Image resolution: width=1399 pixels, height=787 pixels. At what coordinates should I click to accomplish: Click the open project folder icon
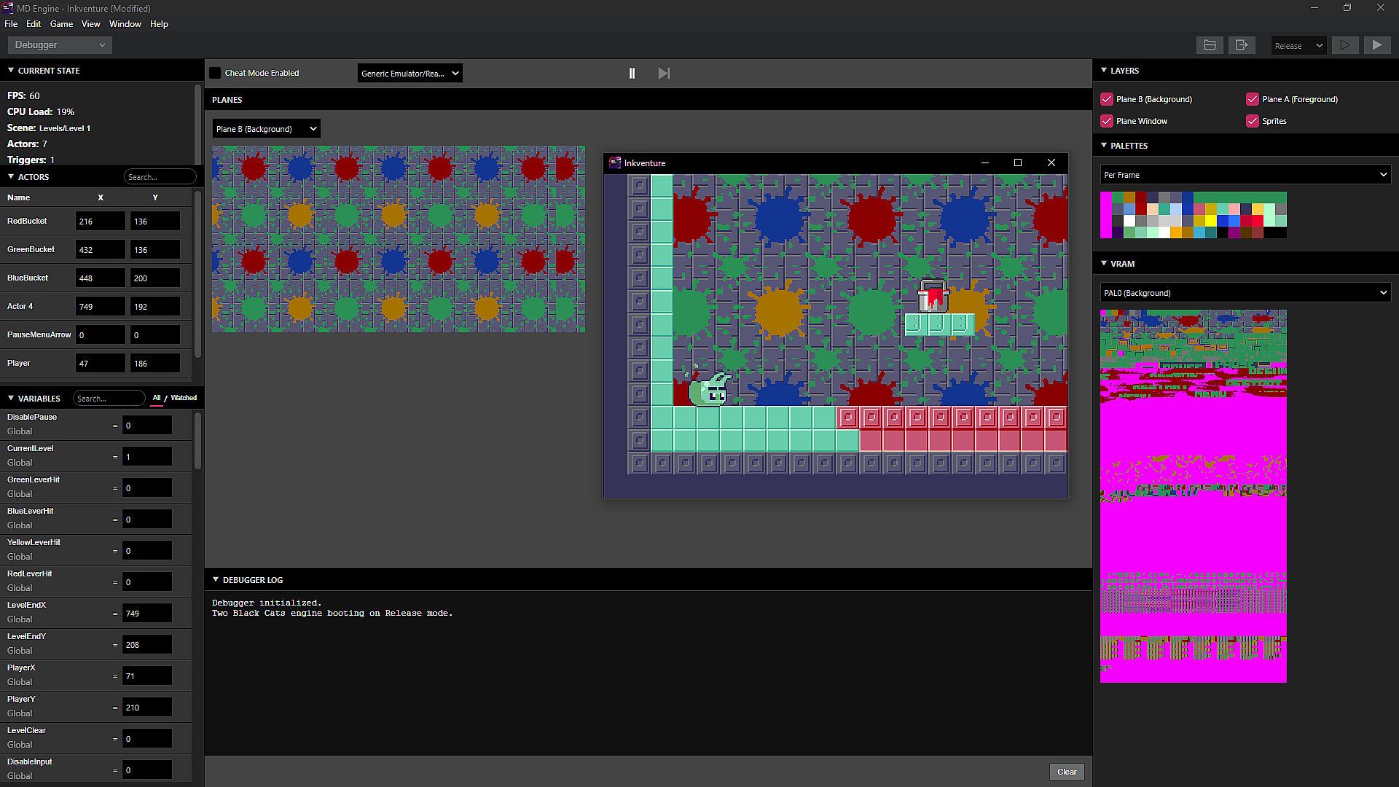pyautogui.click(x=1210, y=45)
